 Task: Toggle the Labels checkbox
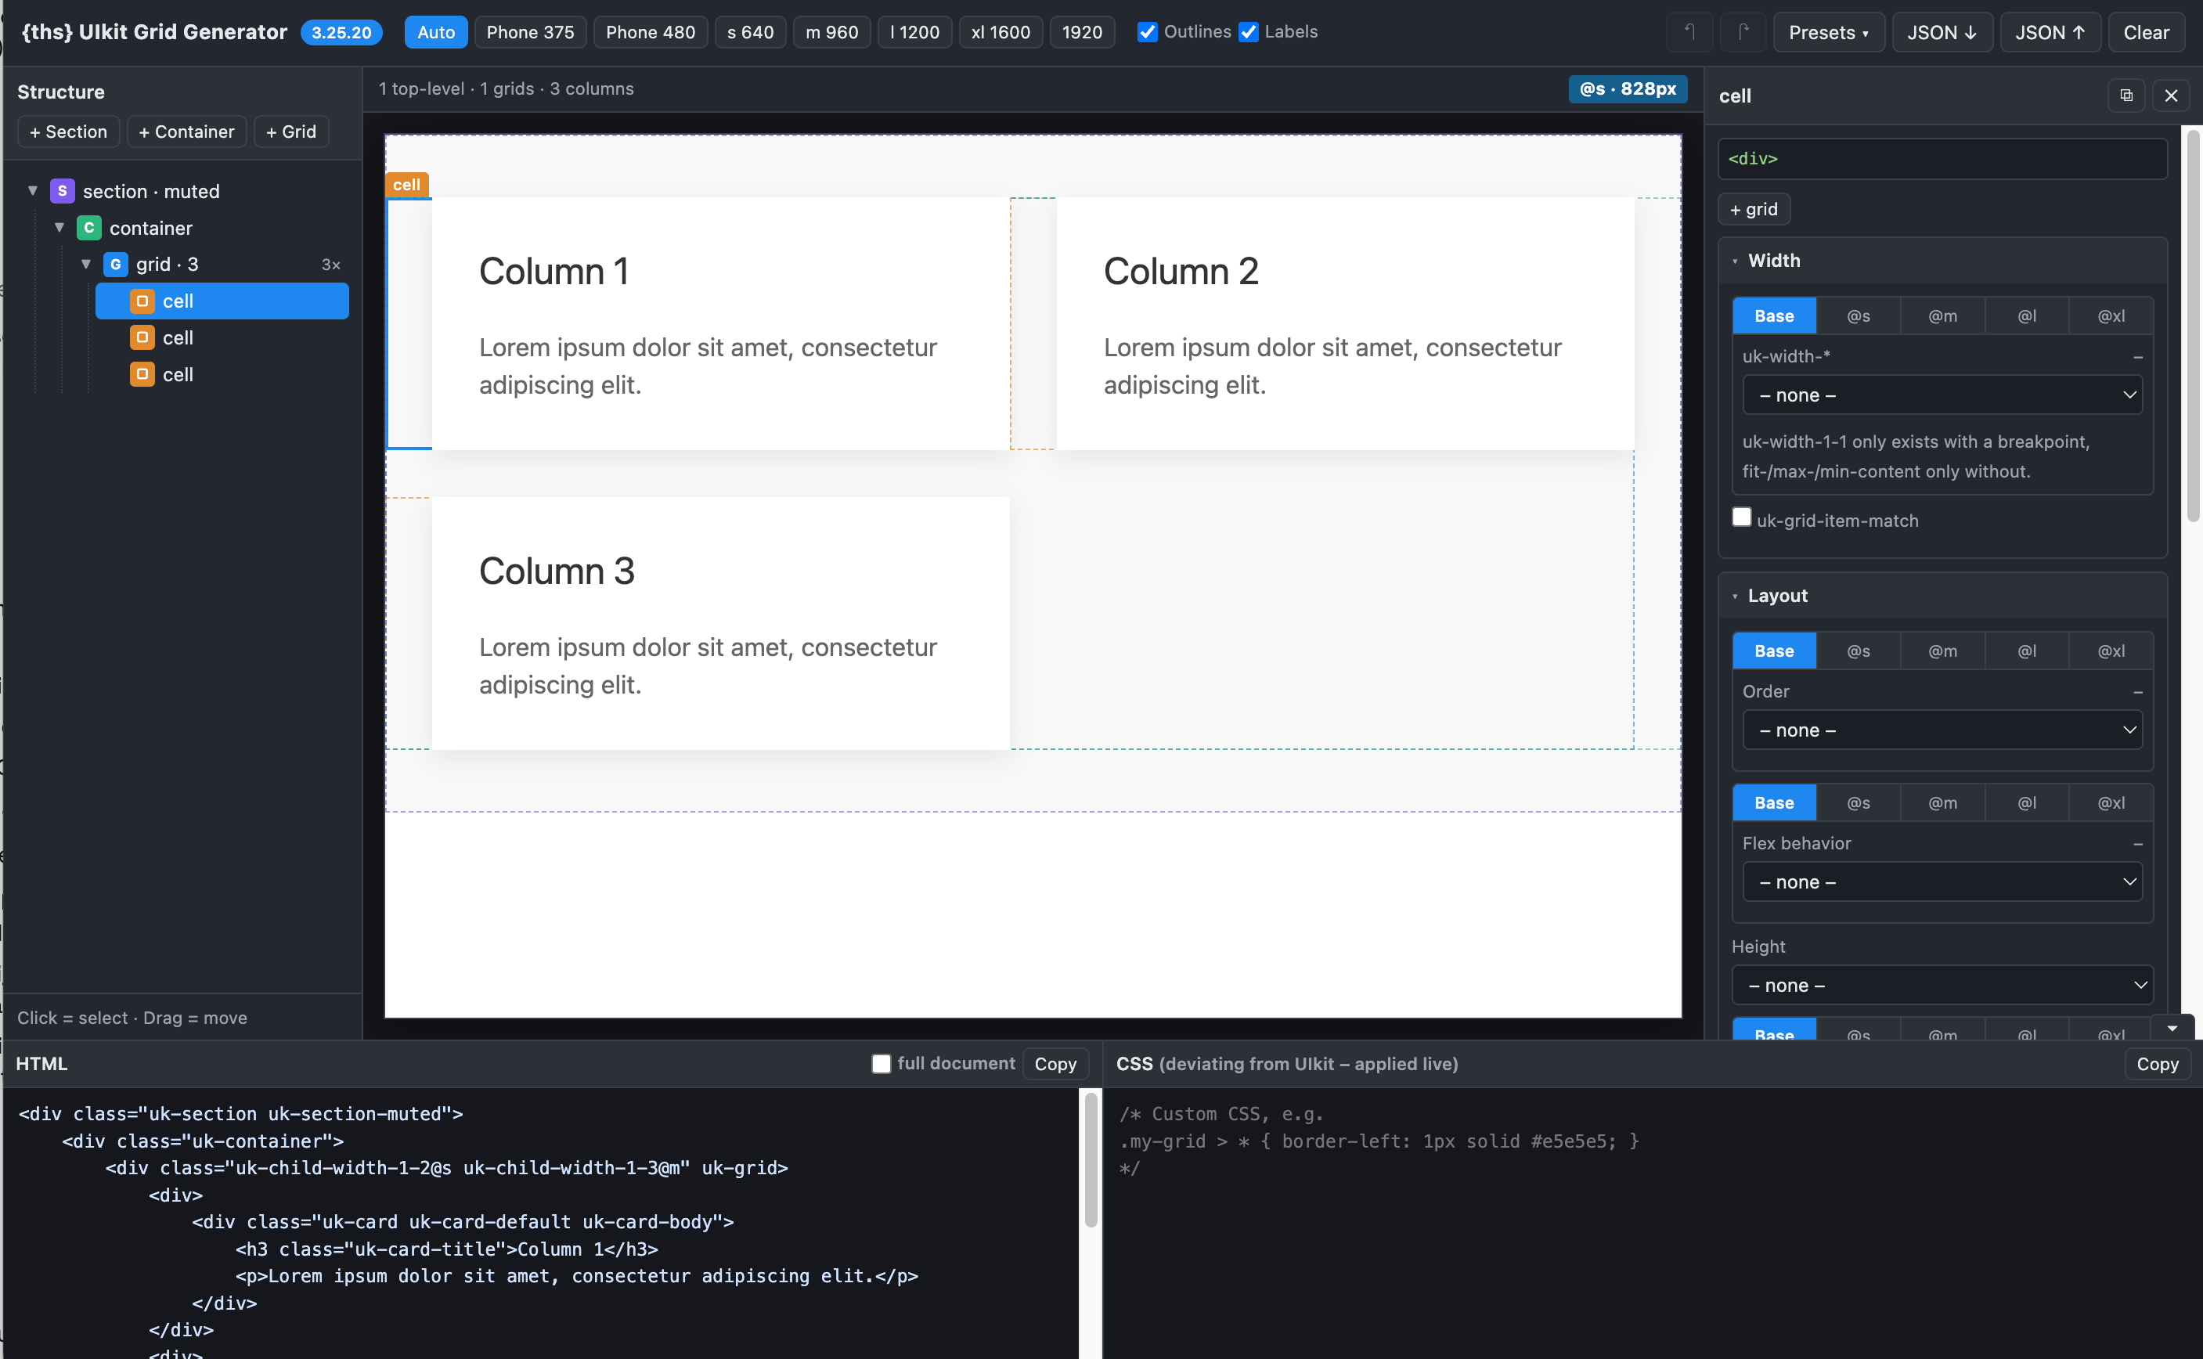1249,32
